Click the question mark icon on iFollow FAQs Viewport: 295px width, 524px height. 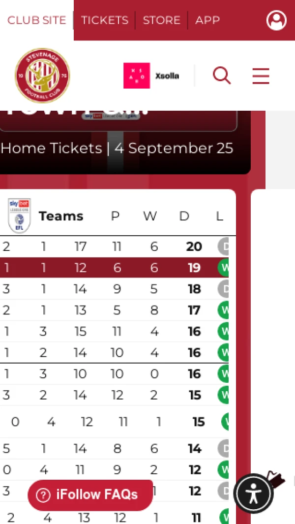point(43,495)
